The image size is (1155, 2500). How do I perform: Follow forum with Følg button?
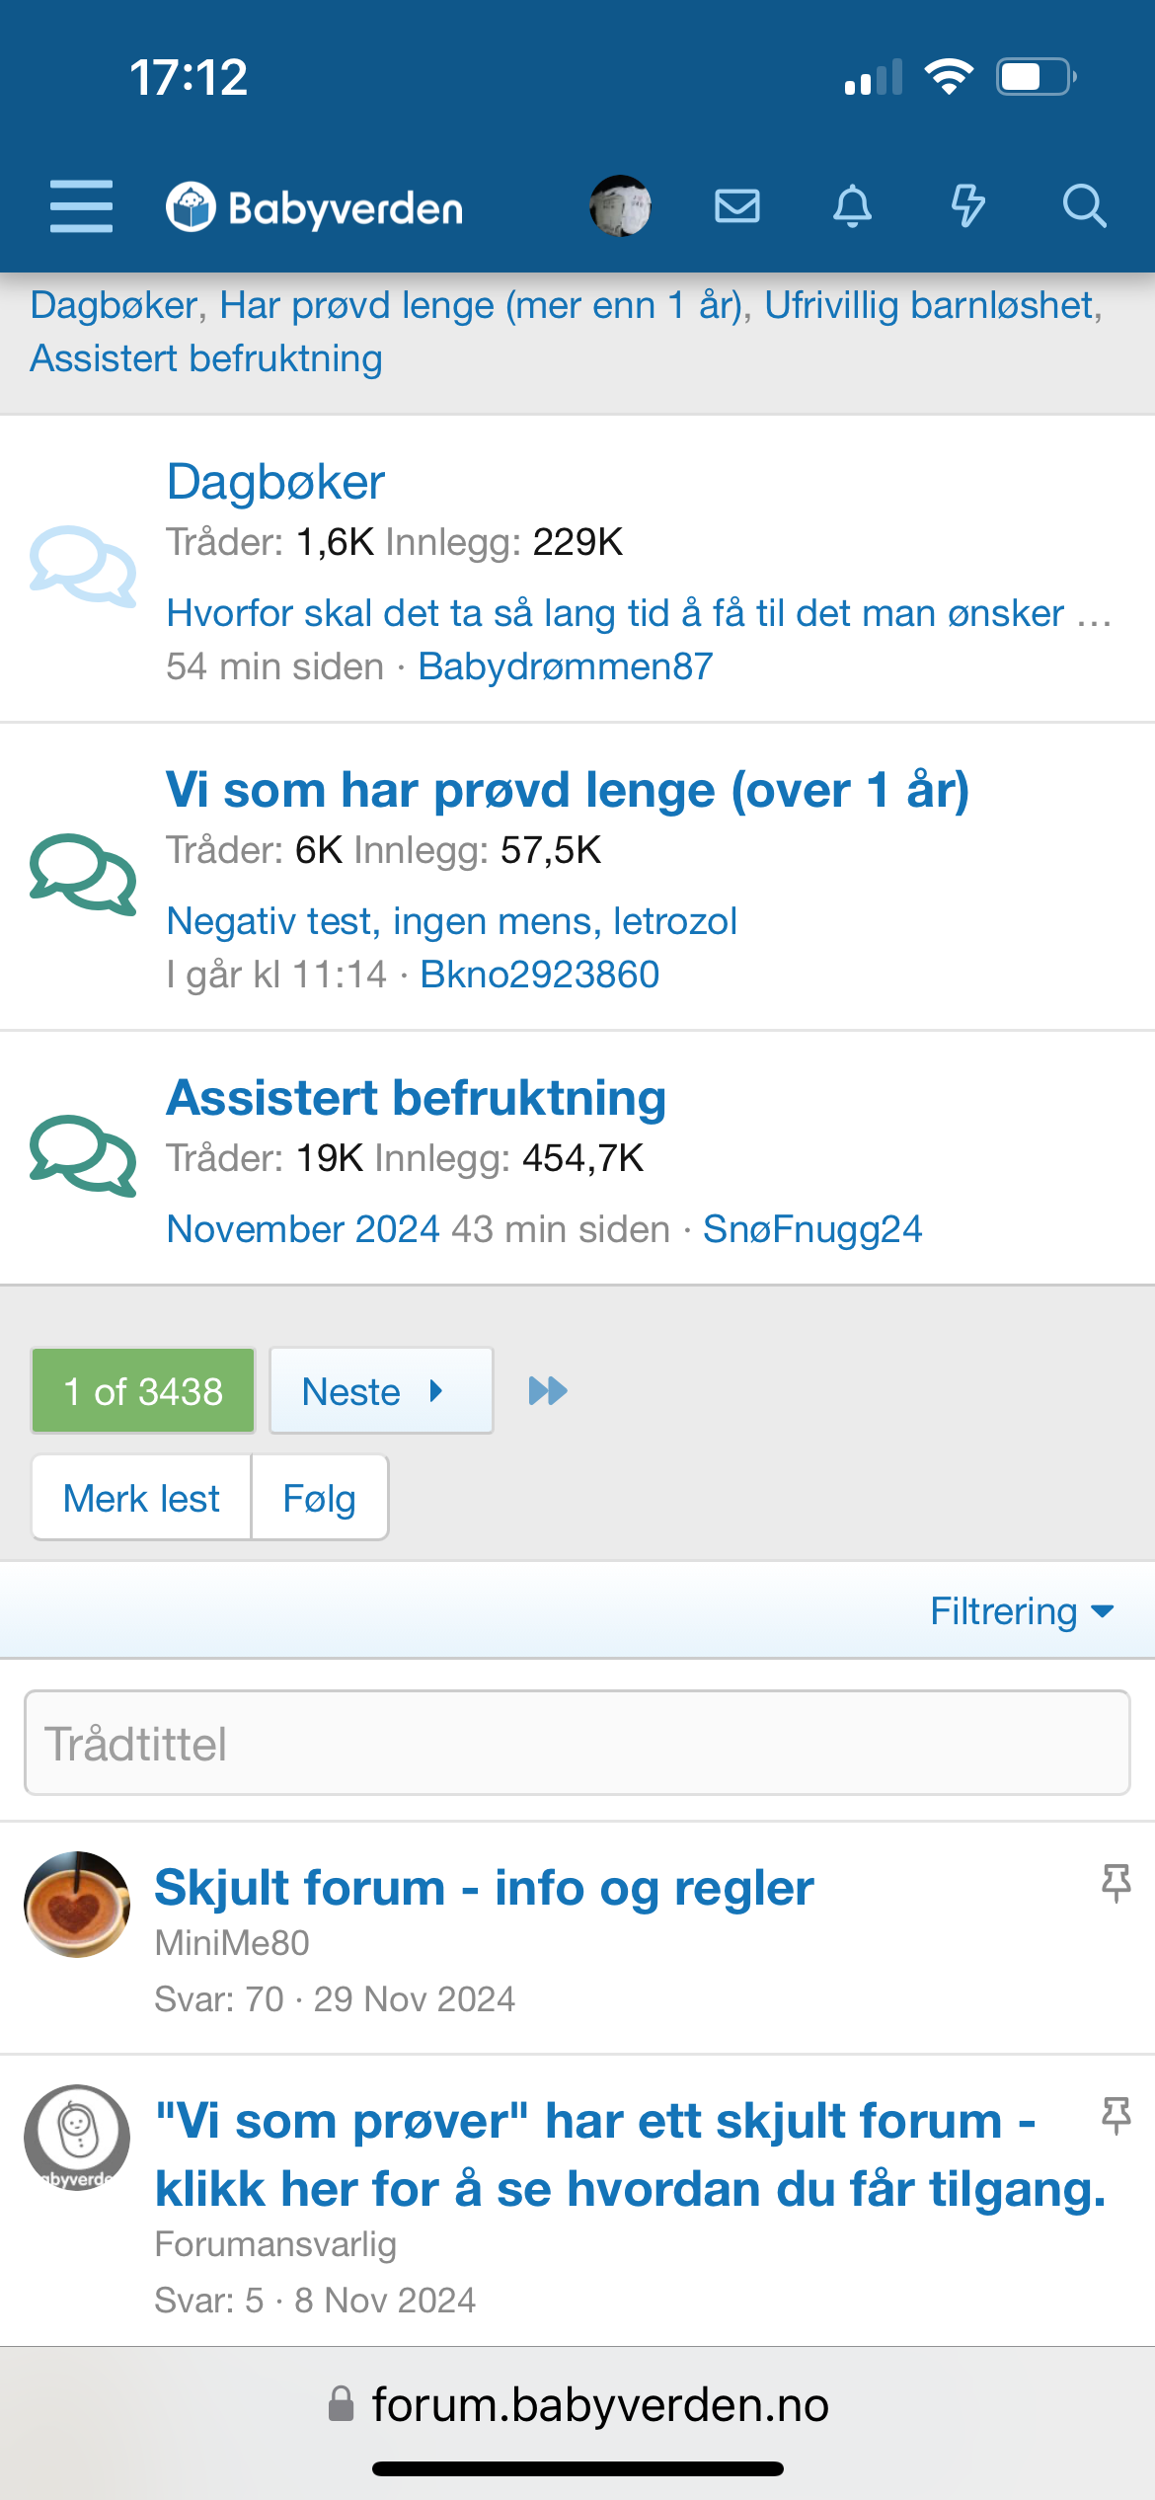(319, 1498)
